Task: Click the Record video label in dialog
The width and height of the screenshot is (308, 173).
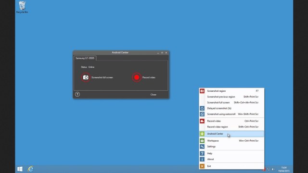Action: (149, 77)
